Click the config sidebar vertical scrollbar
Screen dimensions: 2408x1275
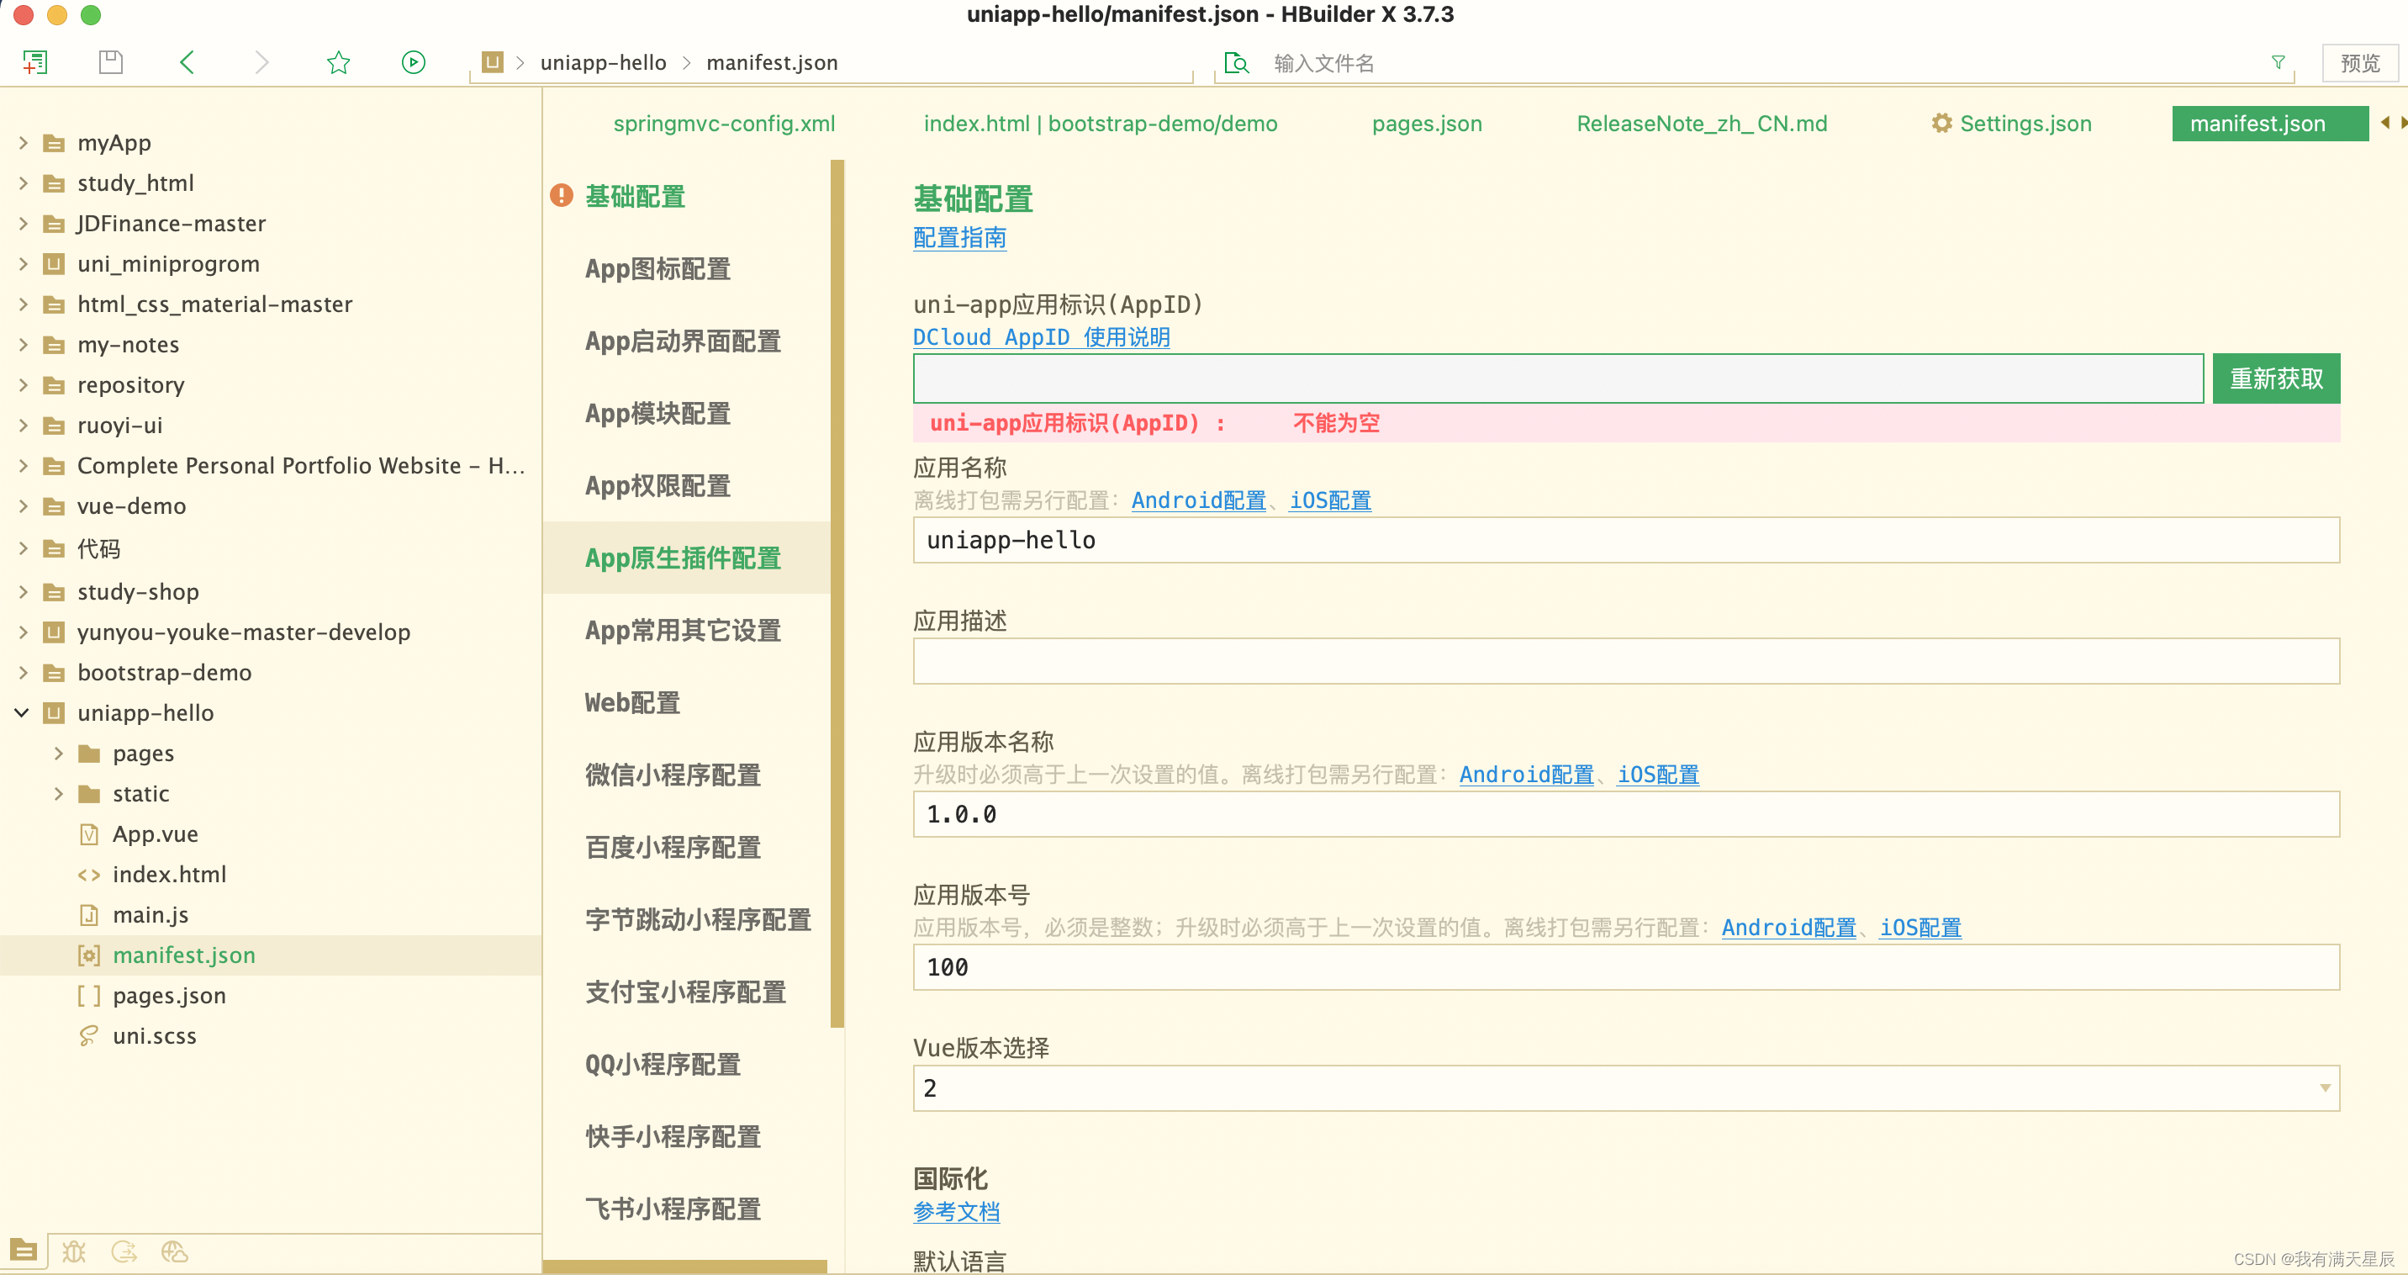point(837,594)
